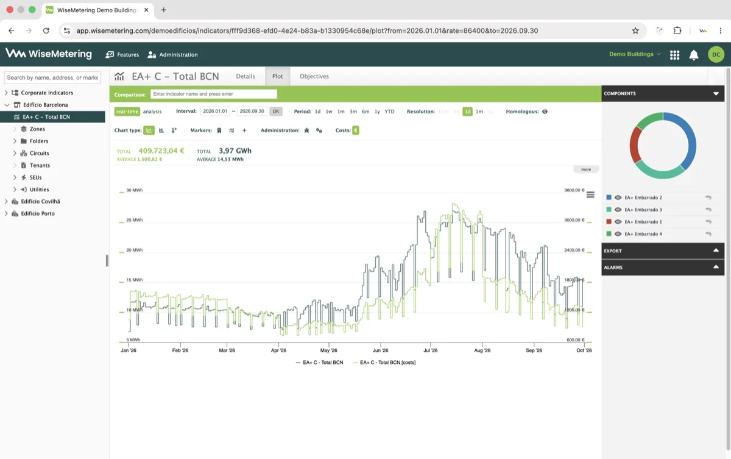Viewport: 731px width, 459px height.
Task: Expand the Edifício Porto tree node
Action: (x=6, y=213)
